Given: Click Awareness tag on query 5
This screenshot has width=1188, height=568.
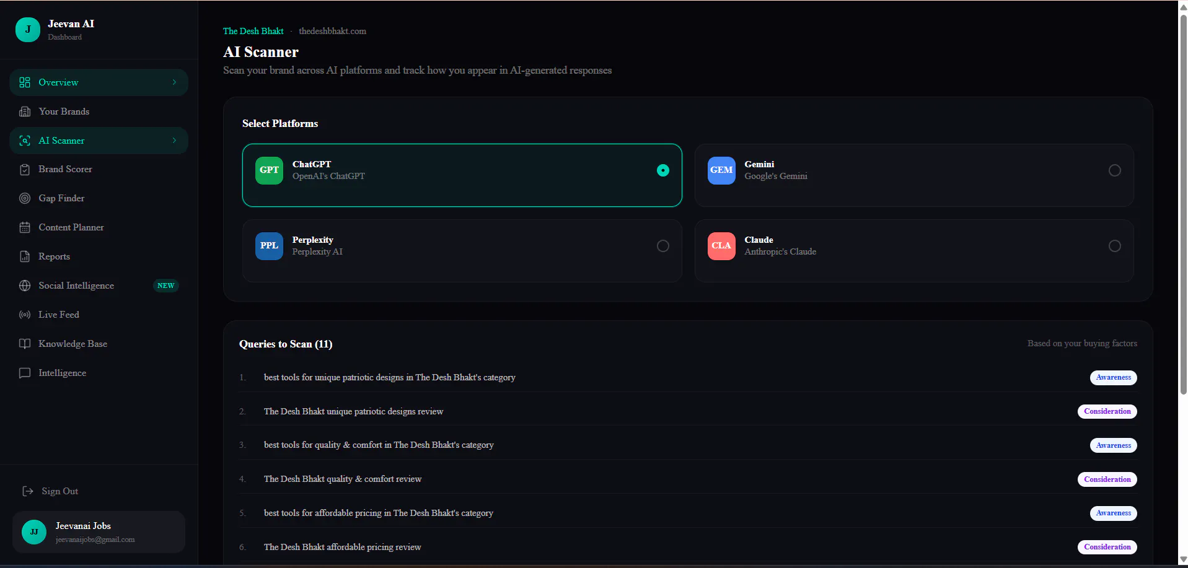Looking at the screenshot, I should (x=1114, y=513).
